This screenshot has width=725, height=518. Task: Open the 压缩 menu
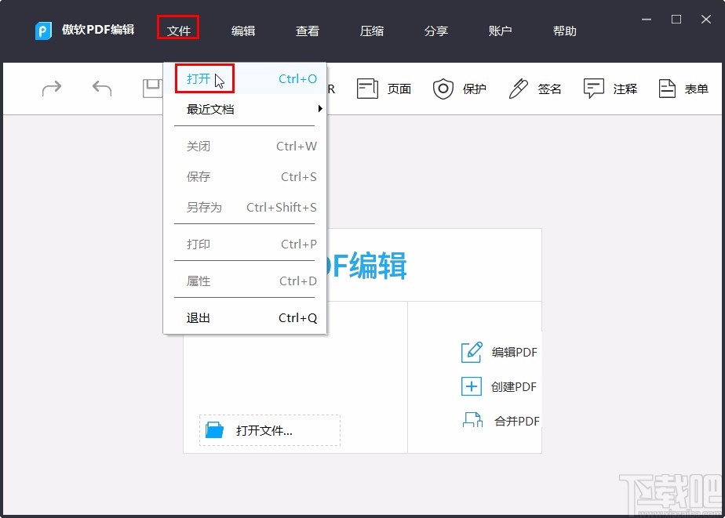pyautogui.click(x=372, y=31)
